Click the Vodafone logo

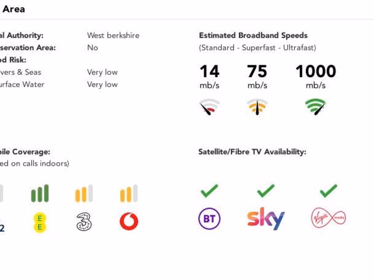[129, 222]
